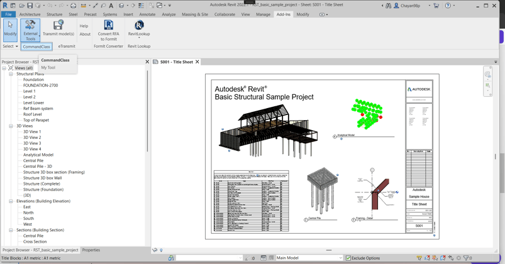
Task: Collapse Sections (Building Section) node
Action: coord(11,230)
